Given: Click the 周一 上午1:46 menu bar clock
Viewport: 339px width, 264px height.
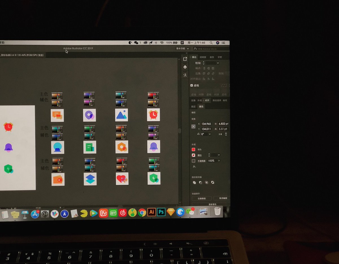Looking at the screenshot, I should pos(196,43).
